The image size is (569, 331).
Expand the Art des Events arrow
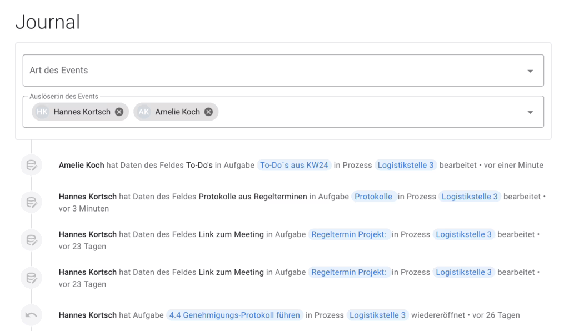coord(530,71)
